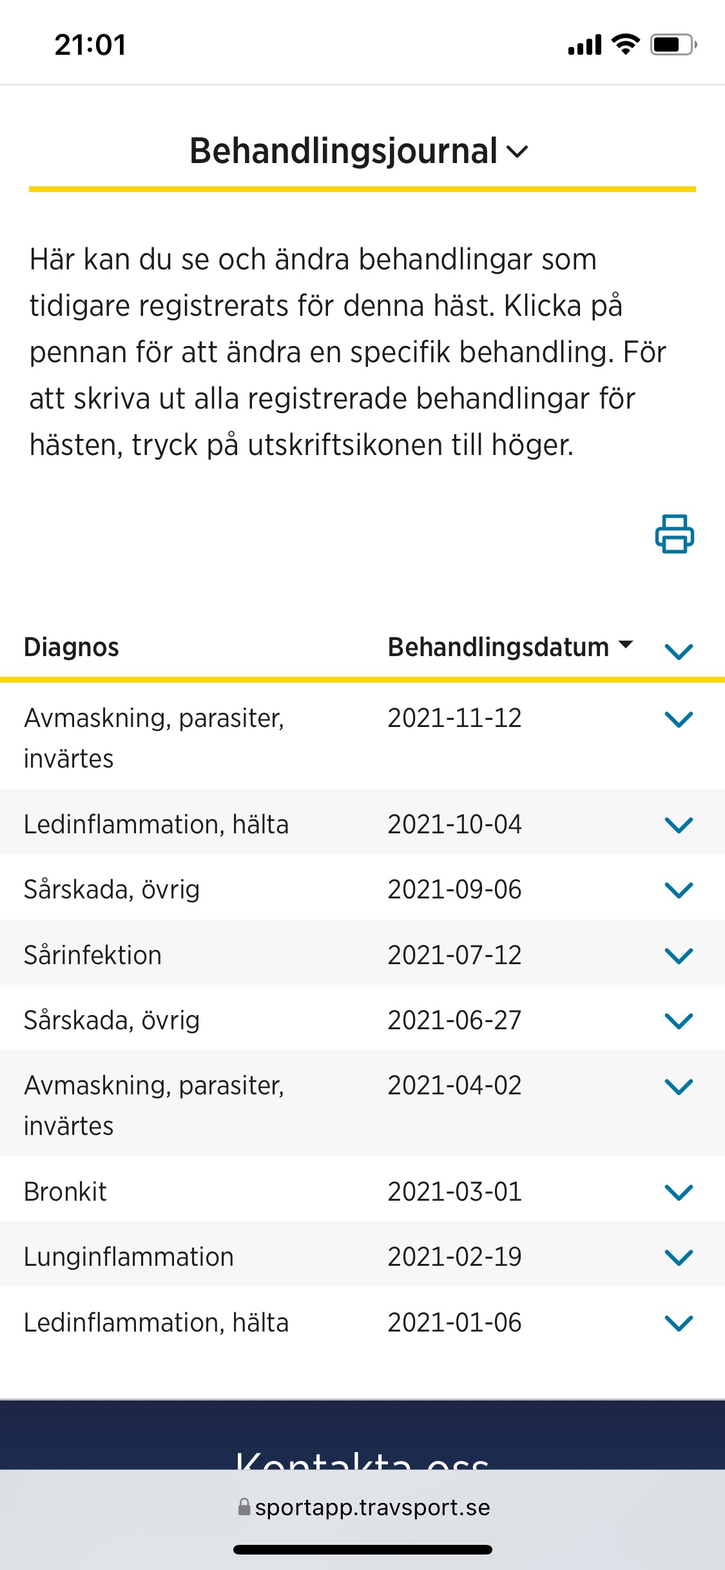Expand the Lunginflammation treatment row
The image size is (725, 1570).
(679, 1257)
